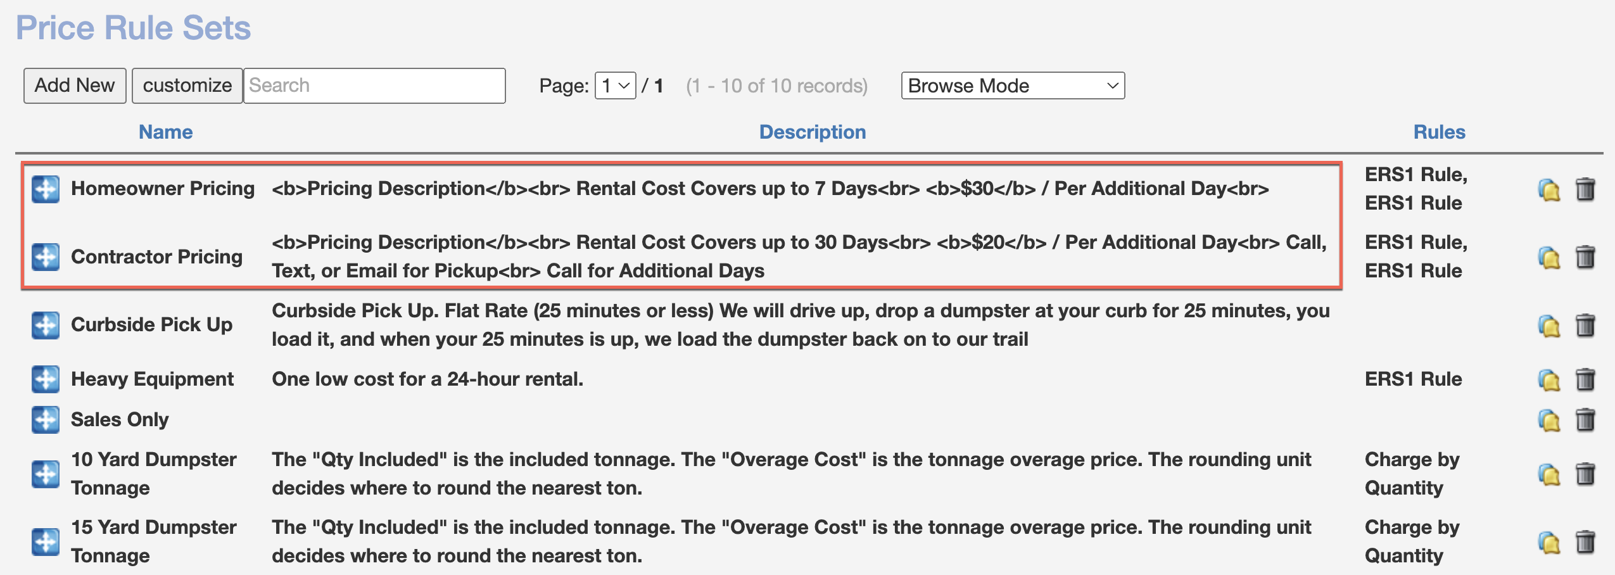Click in the Search field
The image size is (1615, 575).
click(374, 85)
